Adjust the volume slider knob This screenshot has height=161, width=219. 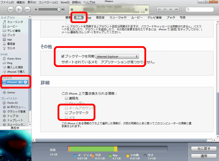[59, 10]
